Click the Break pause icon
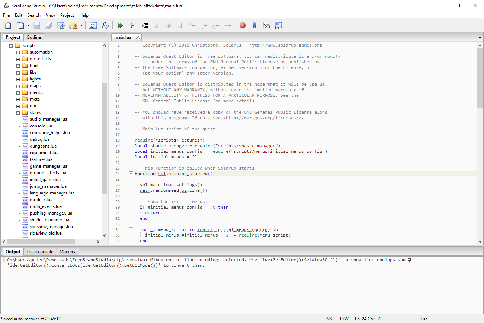 180,25
